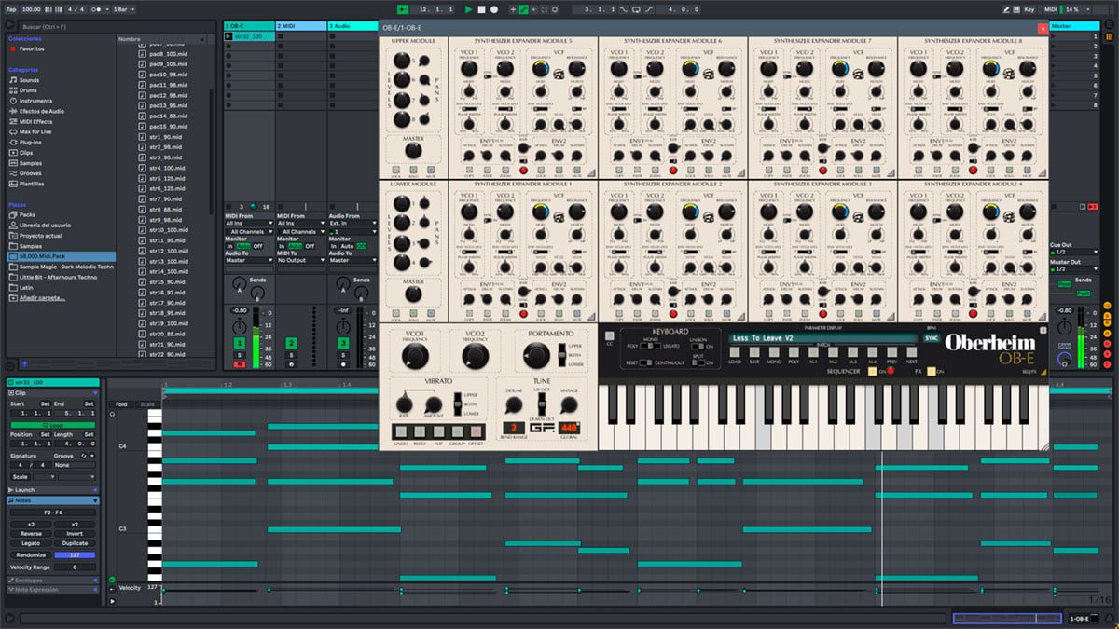Toggle track 2 activator button

click(291, 344)
